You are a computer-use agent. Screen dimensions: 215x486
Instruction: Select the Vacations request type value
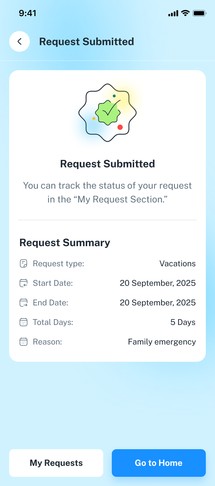pos(177,263)
